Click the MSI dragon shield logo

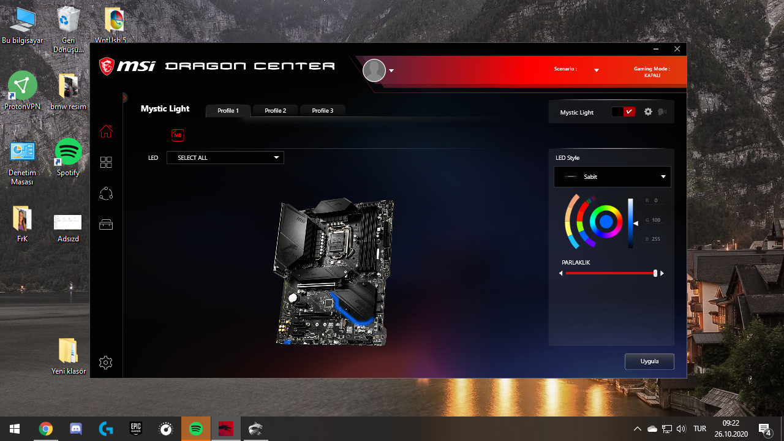(x=107, y=66)
